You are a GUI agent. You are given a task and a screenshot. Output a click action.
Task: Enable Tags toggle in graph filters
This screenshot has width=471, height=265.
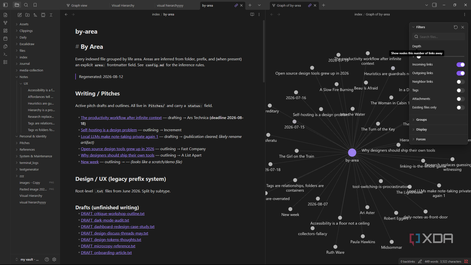pyautogui.click(x=460, y=90)
